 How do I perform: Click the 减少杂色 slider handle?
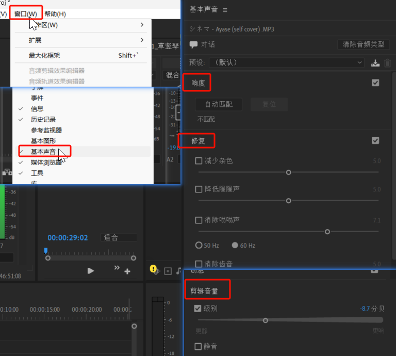(x=288, y=172)
